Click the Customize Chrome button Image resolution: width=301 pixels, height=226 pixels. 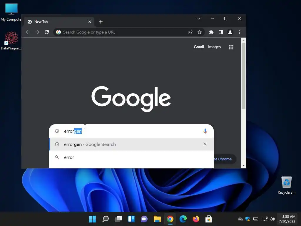pos(225,159)
